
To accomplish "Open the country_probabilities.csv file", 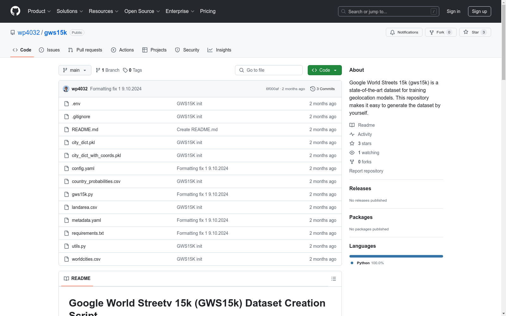I will point(96,181).
